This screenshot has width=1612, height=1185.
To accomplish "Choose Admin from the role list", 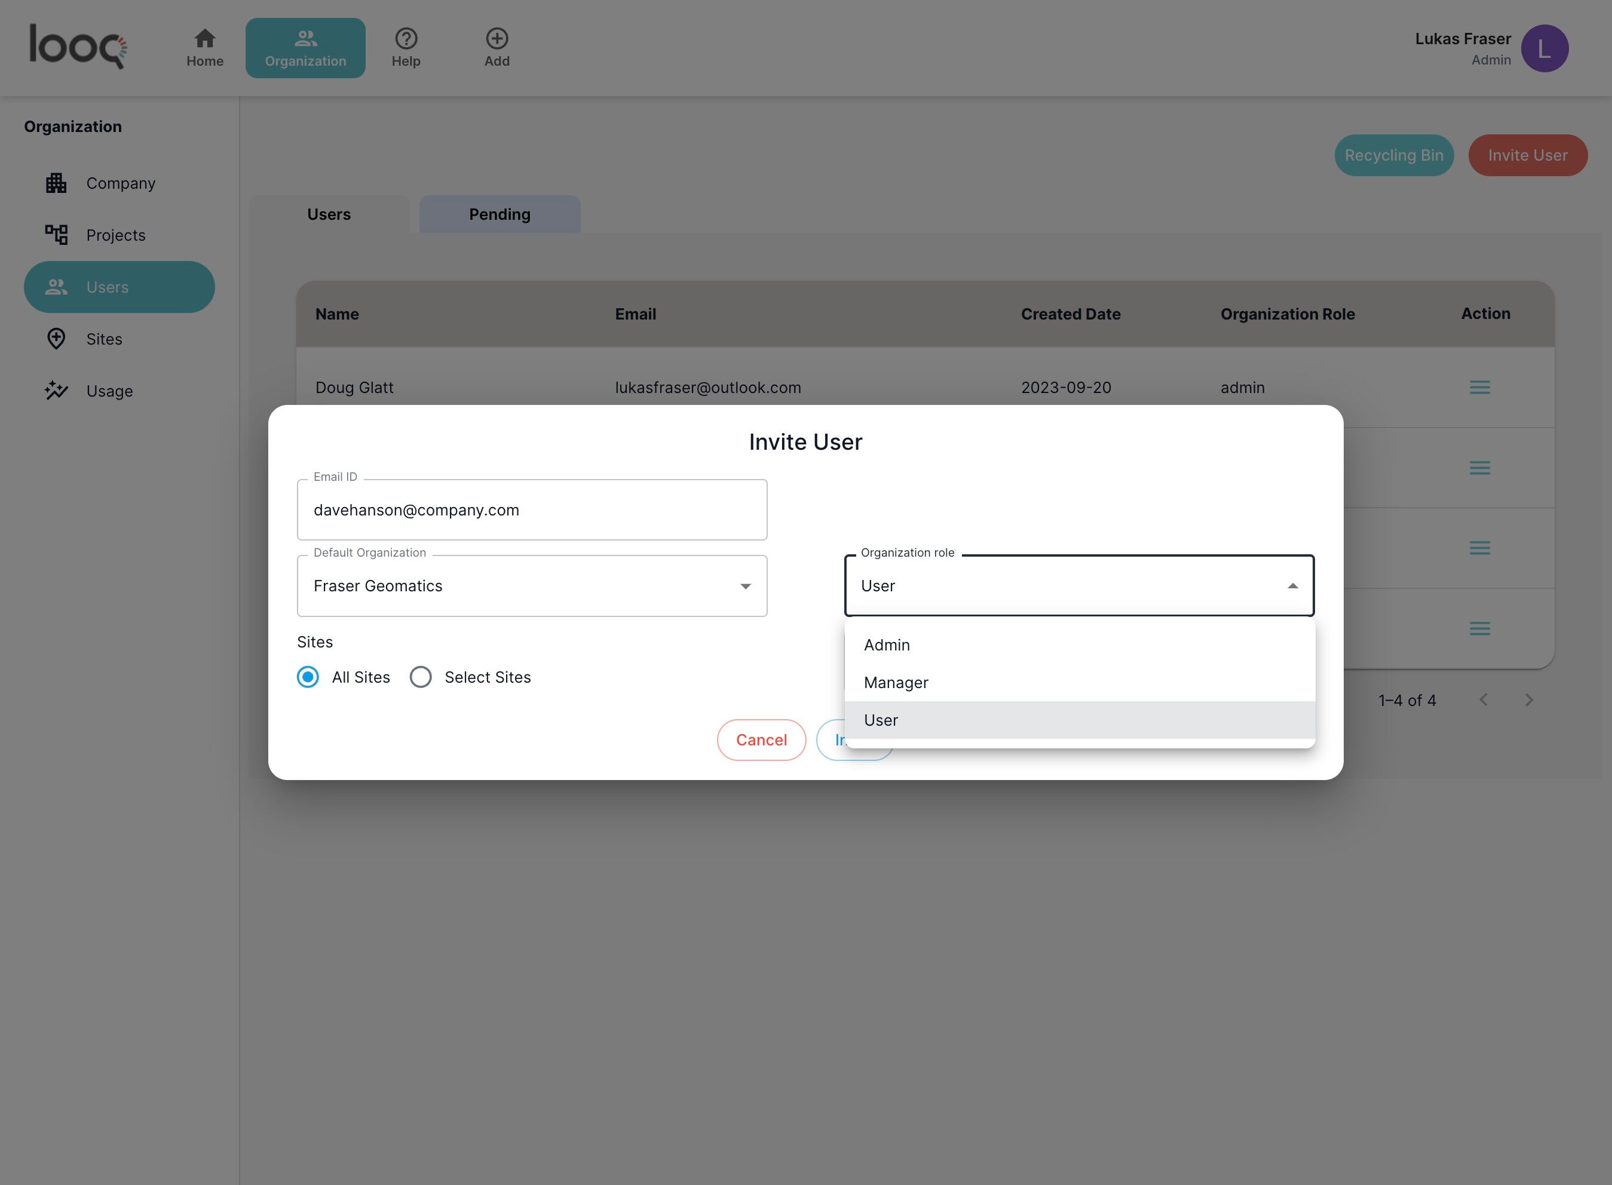I will click(887, 645).
